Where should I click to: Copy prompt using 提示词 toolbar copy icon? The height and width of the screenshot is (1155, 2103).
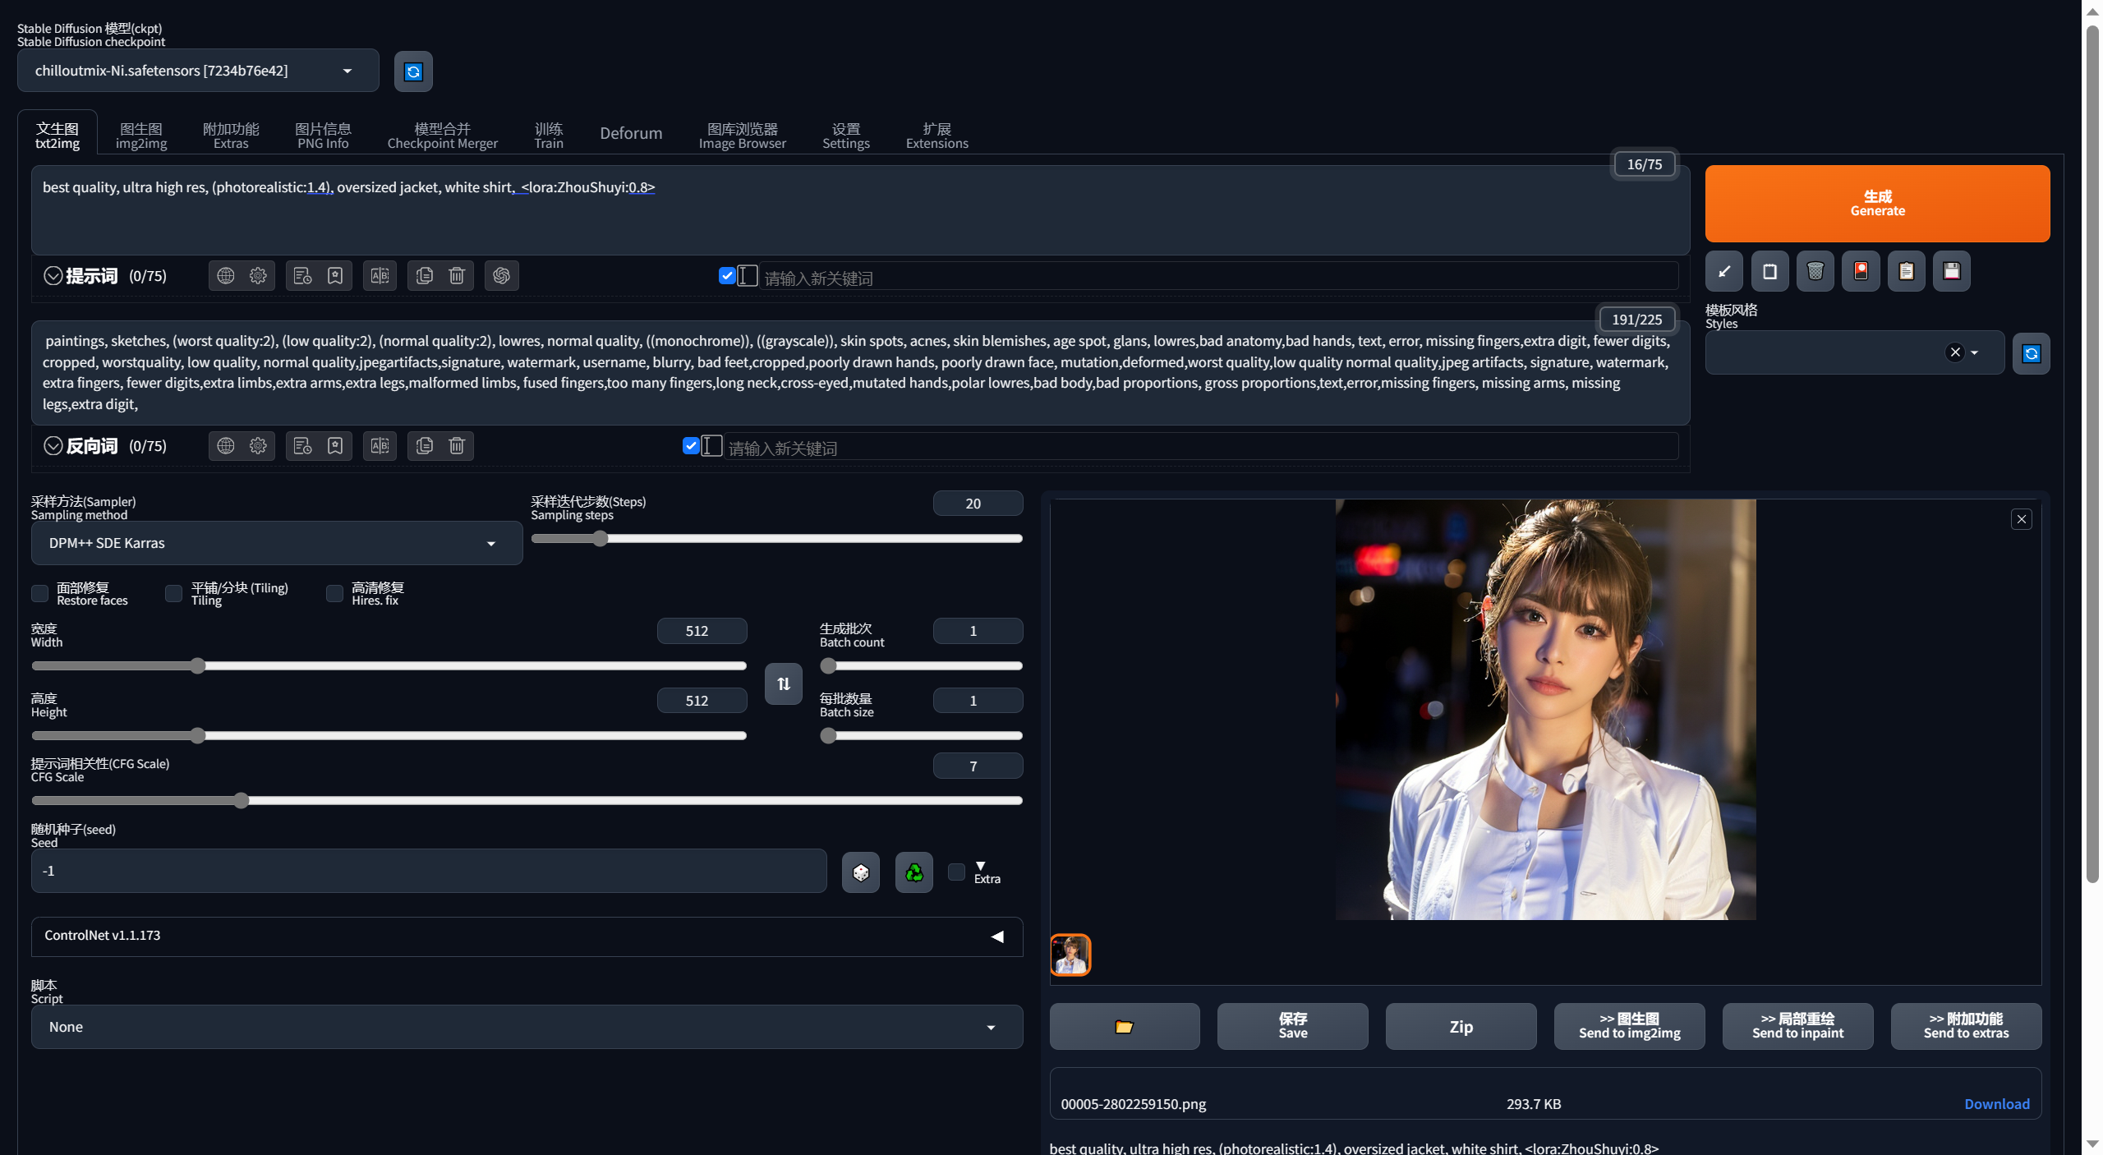point(424,276)
